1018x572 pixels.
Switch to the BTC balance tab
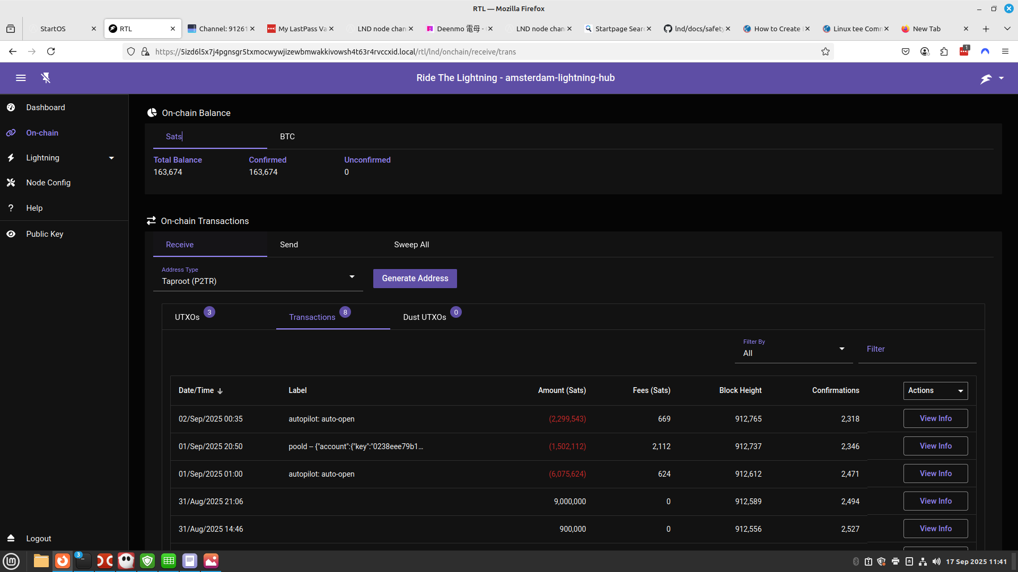(287, 137)
